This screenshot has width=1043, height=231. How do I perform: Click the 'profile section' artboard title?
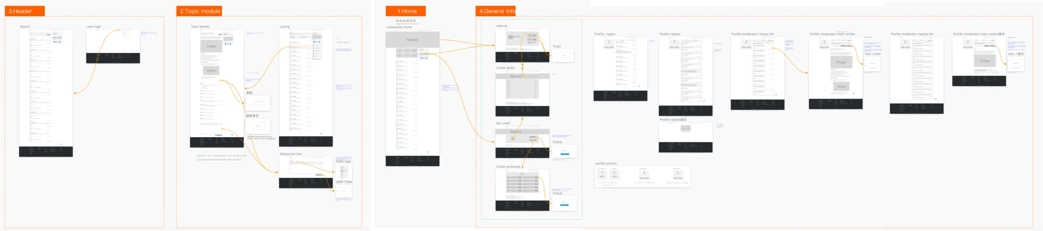pyautogui.click(x=606, y=164)
